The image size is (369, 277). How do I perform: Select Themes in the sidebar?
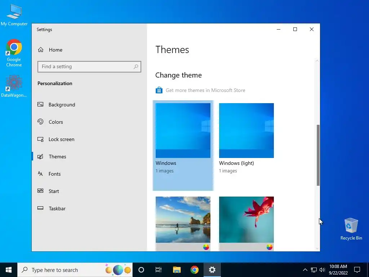pyautogui.click(x=89, y=157)
